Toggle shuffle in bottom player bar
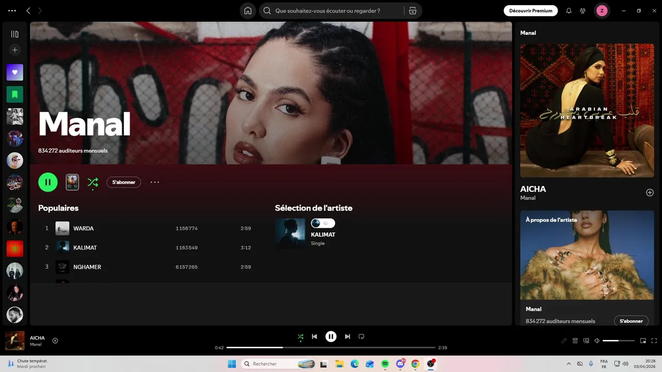Screen dimensions: 662x372 [x=300, y=337]
